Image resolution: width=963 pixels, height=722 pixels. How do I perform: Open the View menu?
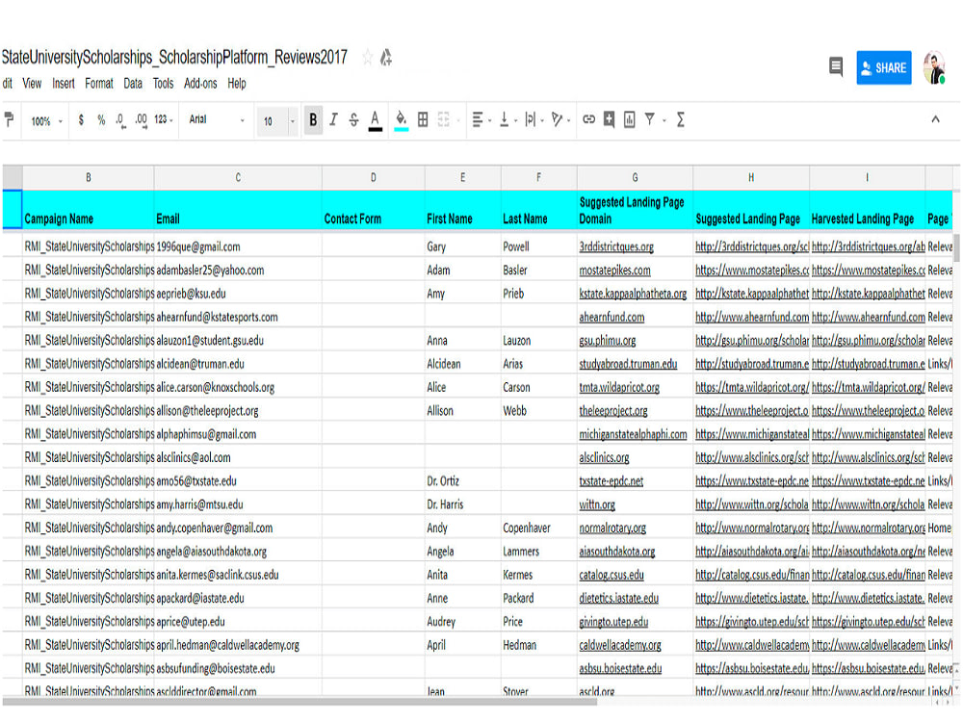click(32, 84)
